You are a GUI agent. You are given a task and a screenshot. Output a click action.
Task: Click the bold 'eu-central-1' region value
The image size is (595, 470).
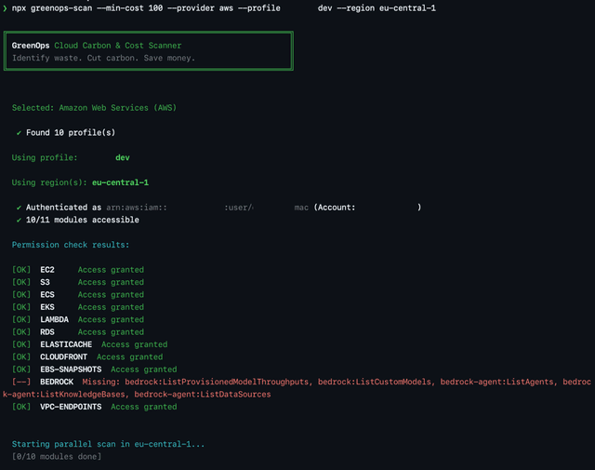(x=120, y=182)
